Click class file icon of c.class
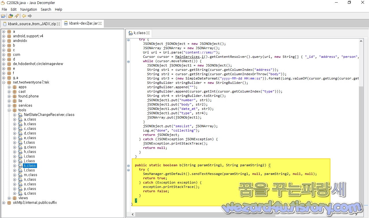 coord(20,129)
